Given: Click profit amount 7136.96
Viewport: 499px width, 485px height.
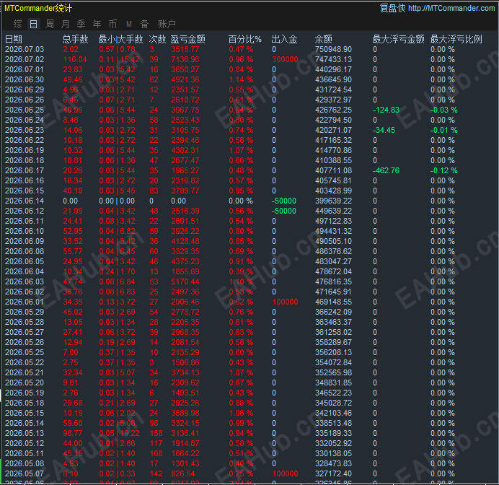Looking at the screenshot, I should click(185, 60).
